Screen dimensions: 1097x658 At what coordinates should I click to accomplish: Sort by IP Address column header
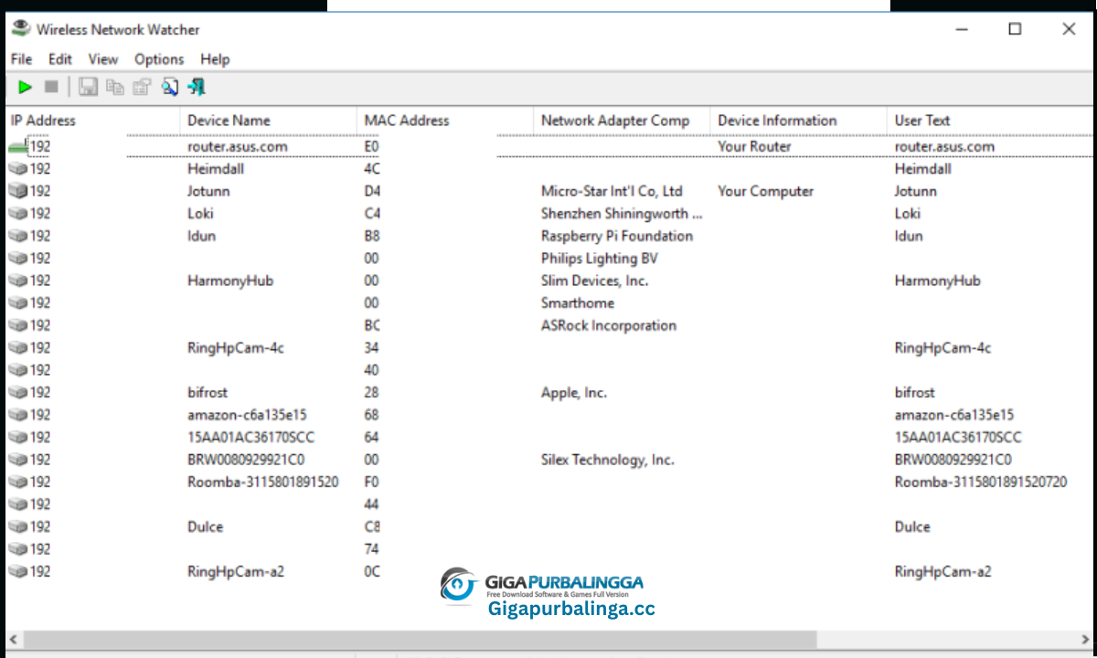[93, 121]
